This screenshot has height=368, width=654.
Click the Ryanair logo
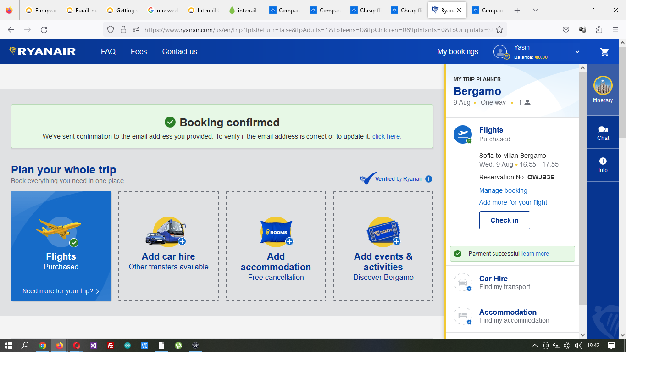(43, 51)
